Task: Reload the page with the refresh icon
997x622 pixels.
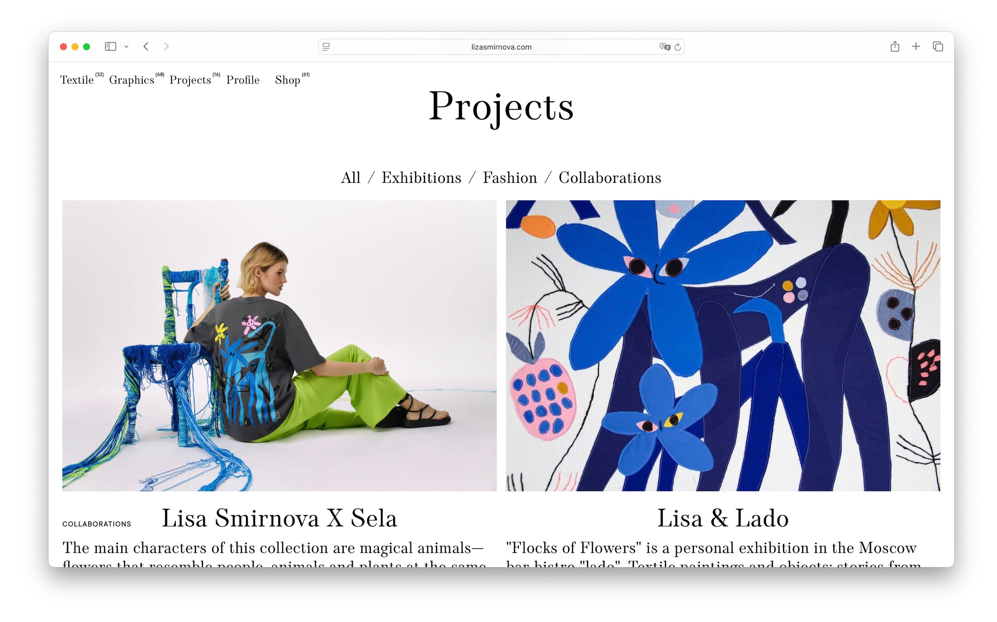Action: tap(678, 47)
